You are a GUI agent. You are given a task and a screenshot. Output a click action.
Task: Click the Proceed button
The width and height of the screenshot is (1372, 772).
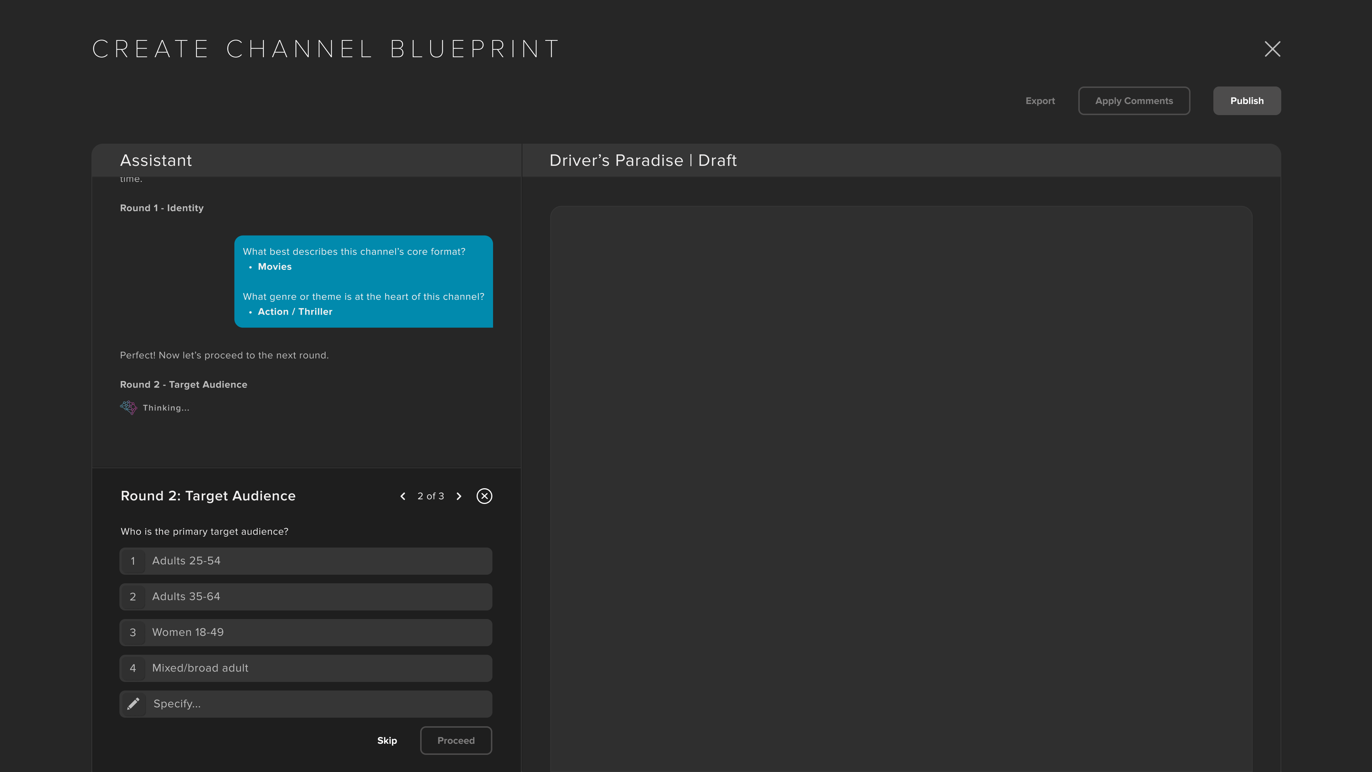(456, 741)
